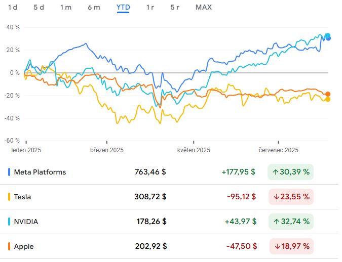Click the orange Apple endpoint dot on chart
The width and height of the screenshot is (342, 262).
pyautogui.click(x=328, y=94)
